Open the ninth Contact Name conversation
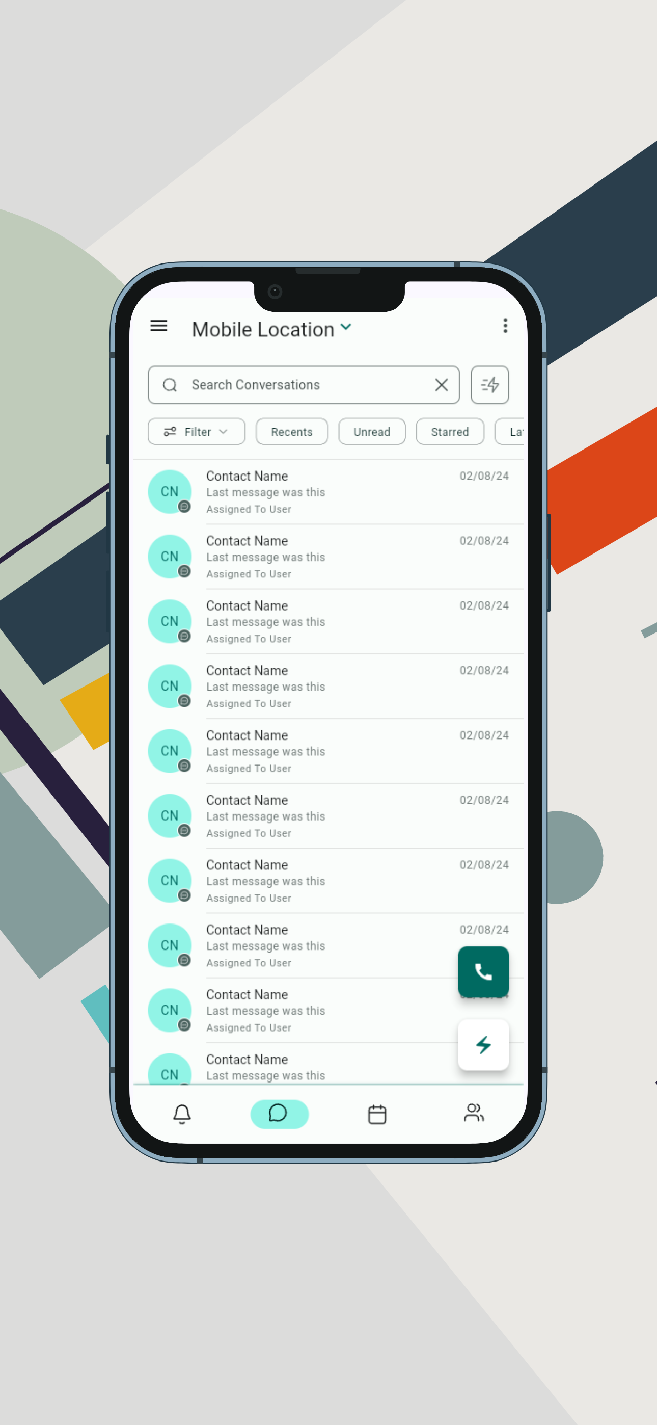The height and width of the screenshot is (1425, 657). (x=328, y=1010)
